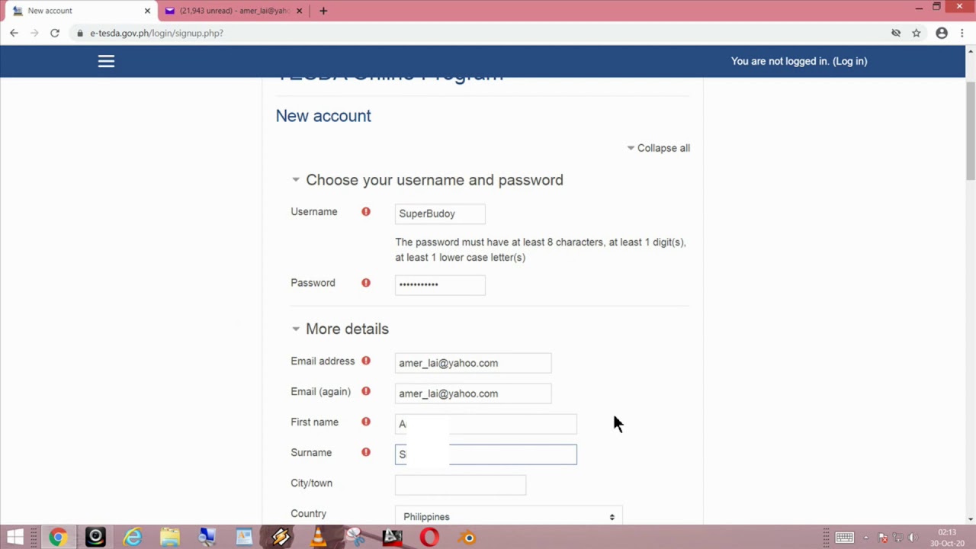Viewport: 976px width, 549px height.
Task: Click required icon beside Password
Action: point(366,282)
